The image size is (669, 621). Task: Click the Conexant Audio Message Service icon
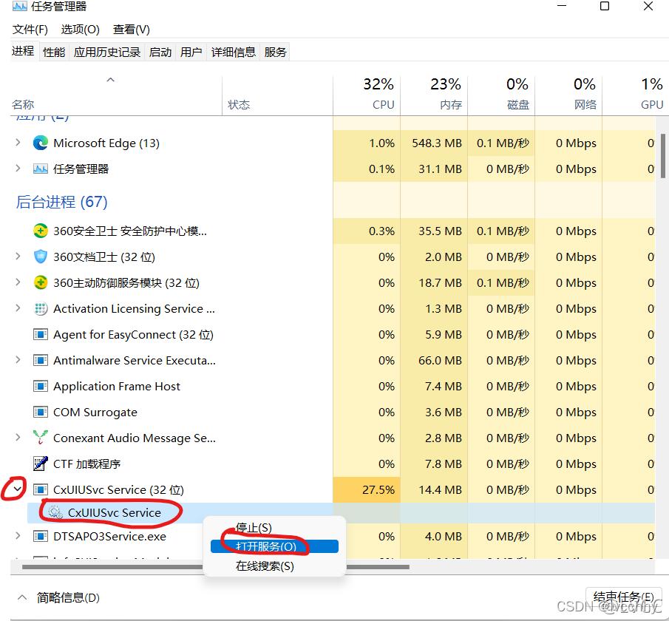coord(41,438)
